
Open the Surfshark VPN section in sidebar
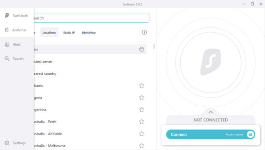click(x=16, y=15)
